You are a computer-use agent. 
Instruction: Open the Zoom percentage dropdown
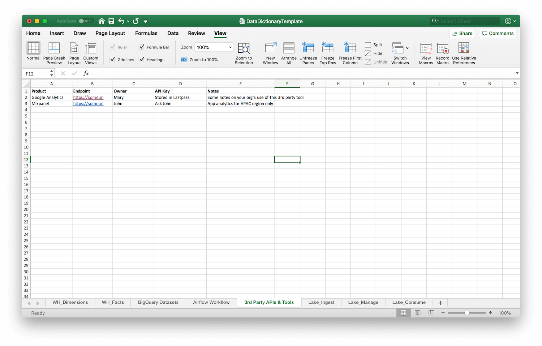coord(230,47)
